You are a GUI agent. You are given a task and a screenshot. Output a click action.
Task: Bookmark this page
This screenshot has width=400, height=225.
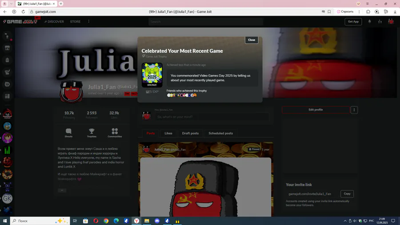[x=329, y=12]
